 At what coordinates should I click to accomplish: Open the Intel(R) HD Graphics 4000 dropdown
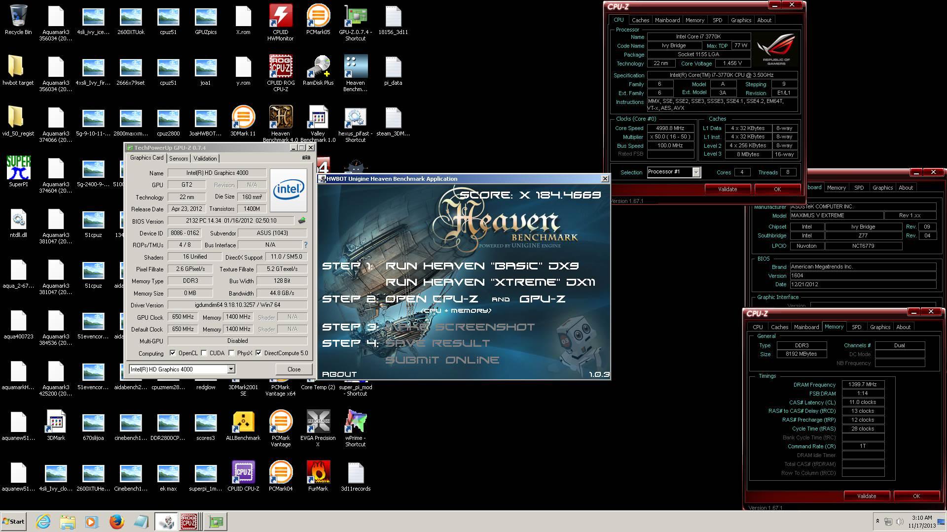[182, 369]
